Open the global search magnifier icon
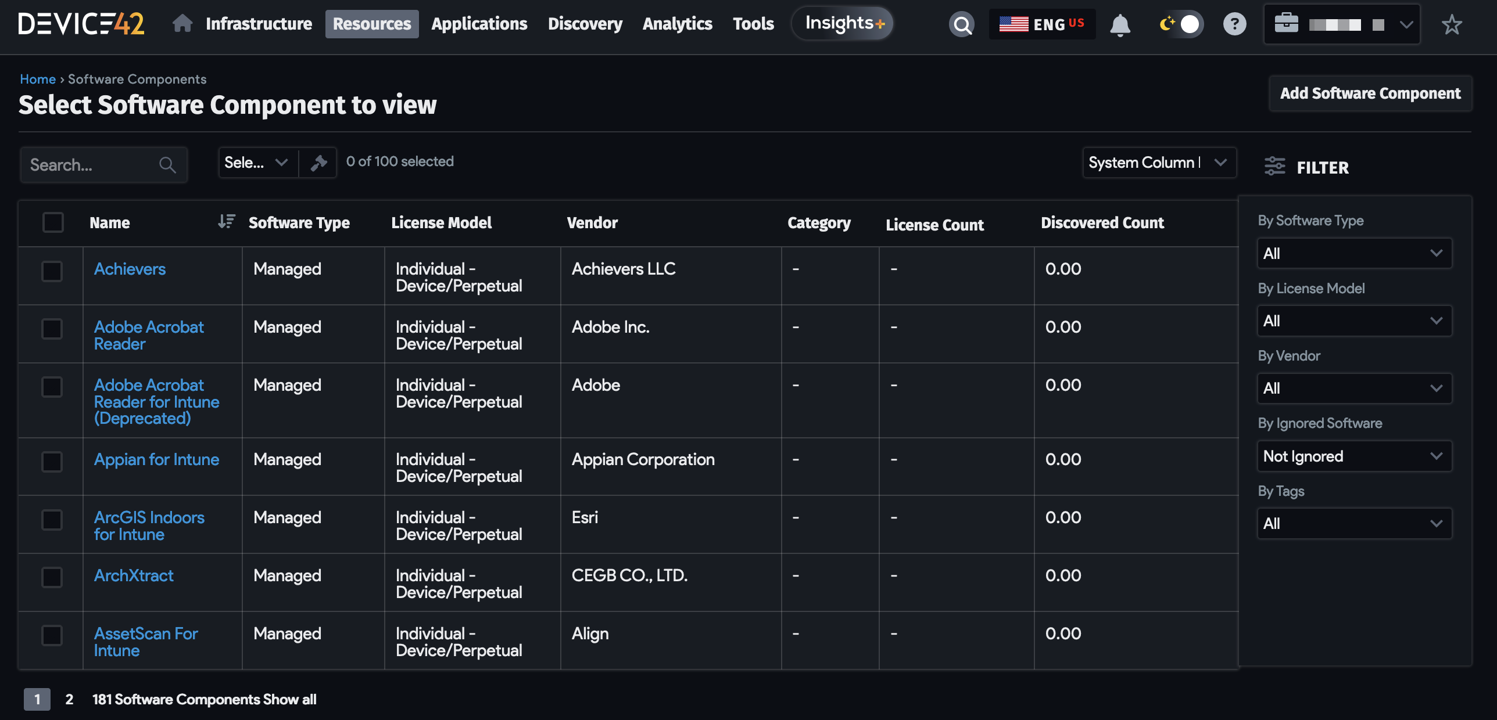The image size is (1497, 720). [961, 24]
